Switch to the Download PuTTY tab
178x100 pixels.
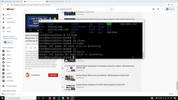pos(56,2)
